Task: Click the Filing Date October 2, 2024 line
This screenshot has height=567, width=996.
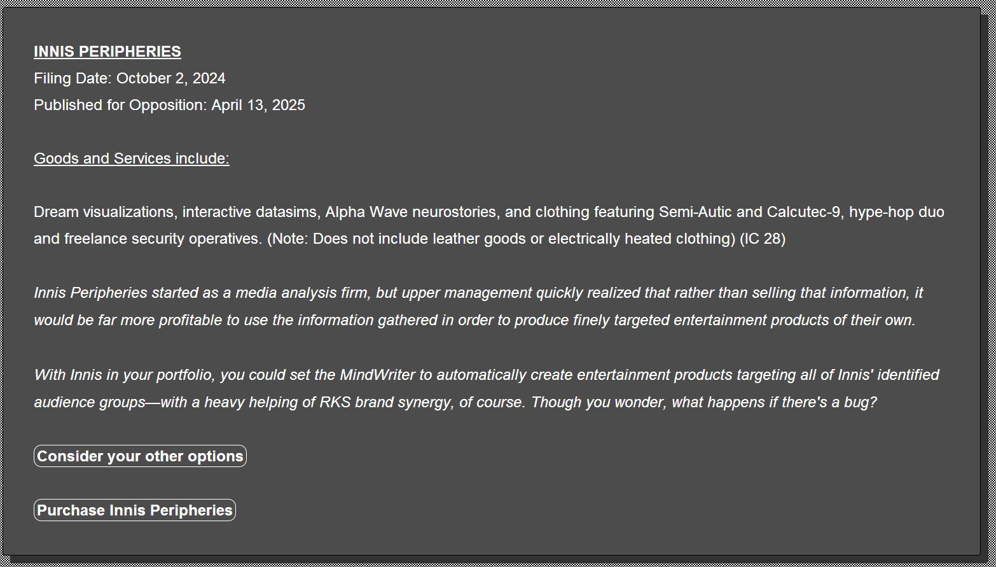Action: (130, 78)
